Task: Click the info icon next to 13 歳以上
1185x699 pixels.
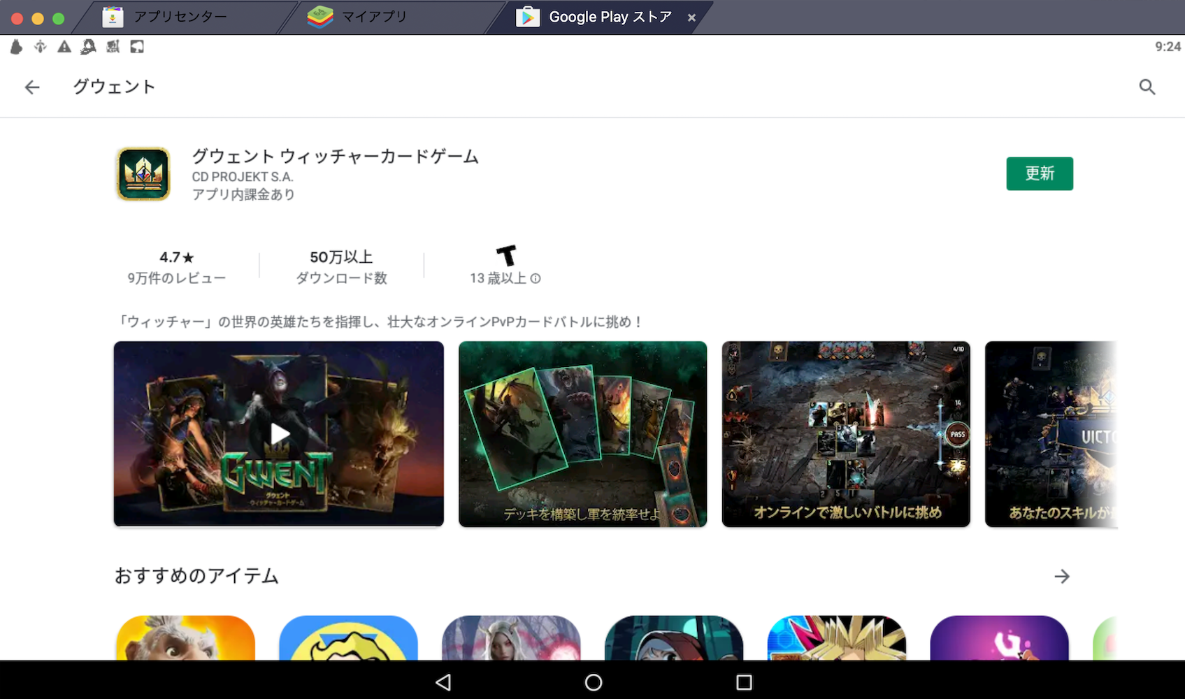Action: [x=536, y=278]
